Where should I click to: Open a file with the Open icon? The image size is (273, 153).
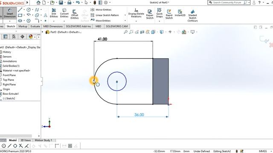click(52, 3)
